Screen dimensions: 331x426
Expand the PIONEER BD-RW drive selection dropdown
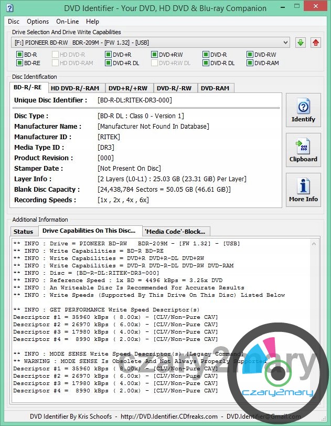click(285, 43)
